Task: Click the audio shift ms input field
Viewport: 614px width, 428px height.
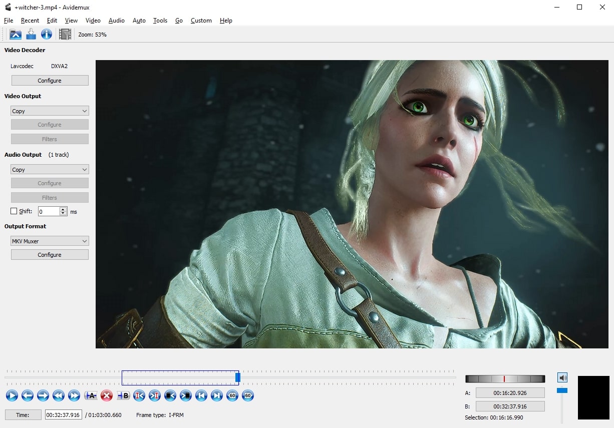Action: (49, 212)
